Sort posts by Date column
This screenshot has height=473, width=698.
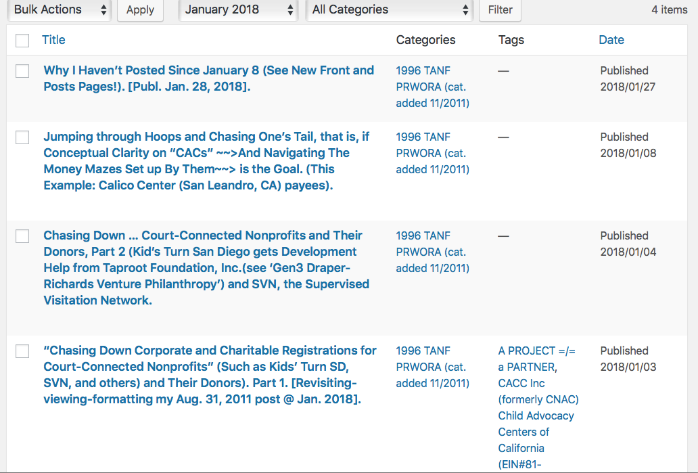[611, 40]
